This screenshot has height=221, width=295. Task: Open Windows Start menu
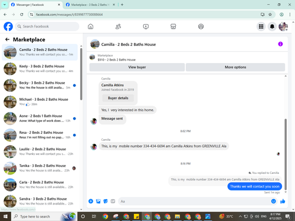click(x=5, y=216)
